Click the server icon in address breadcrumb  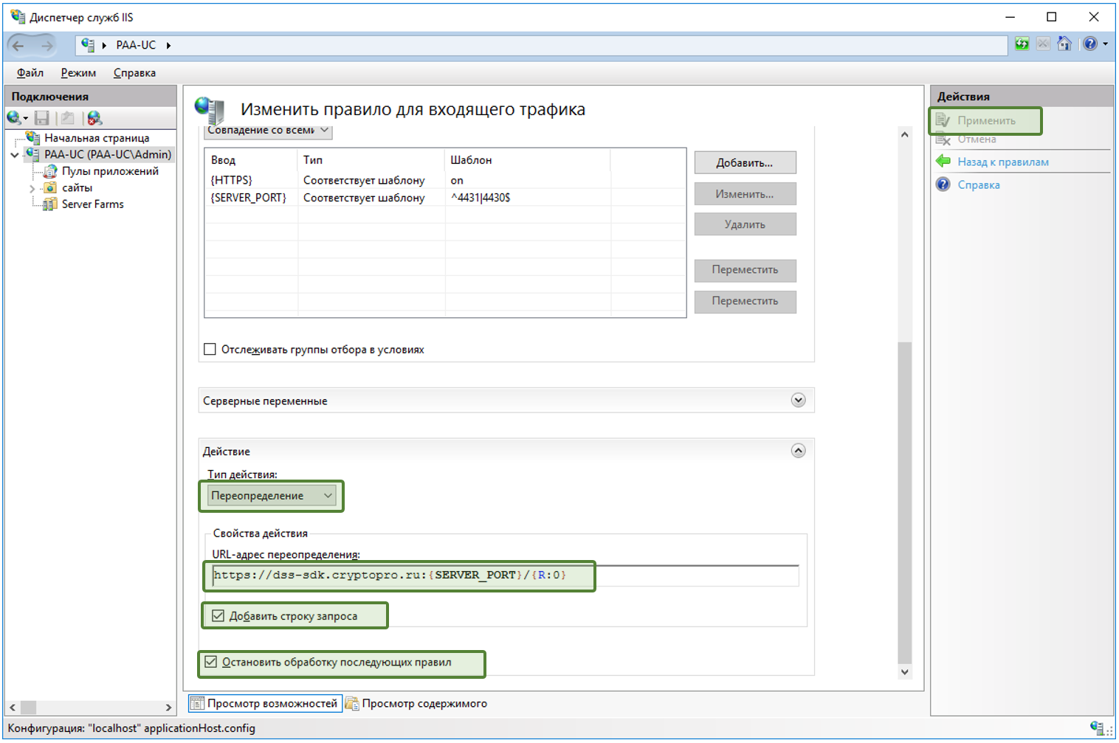pos(88,44)
